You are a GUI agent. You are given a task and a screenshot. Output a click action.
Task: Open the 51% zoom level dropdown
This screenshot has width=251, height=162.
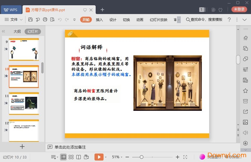click(117, 157)
